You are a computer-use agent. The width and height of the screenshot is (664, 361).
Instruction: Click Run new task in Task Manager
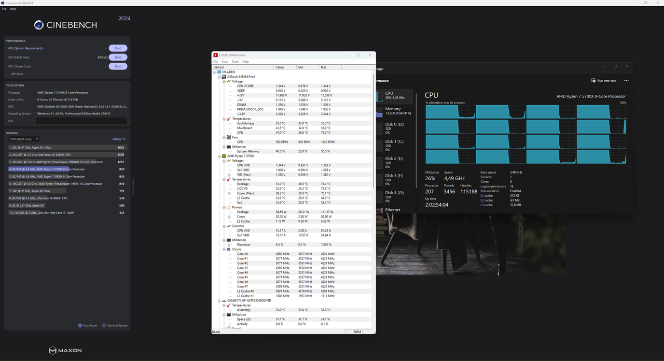(604, 81)
